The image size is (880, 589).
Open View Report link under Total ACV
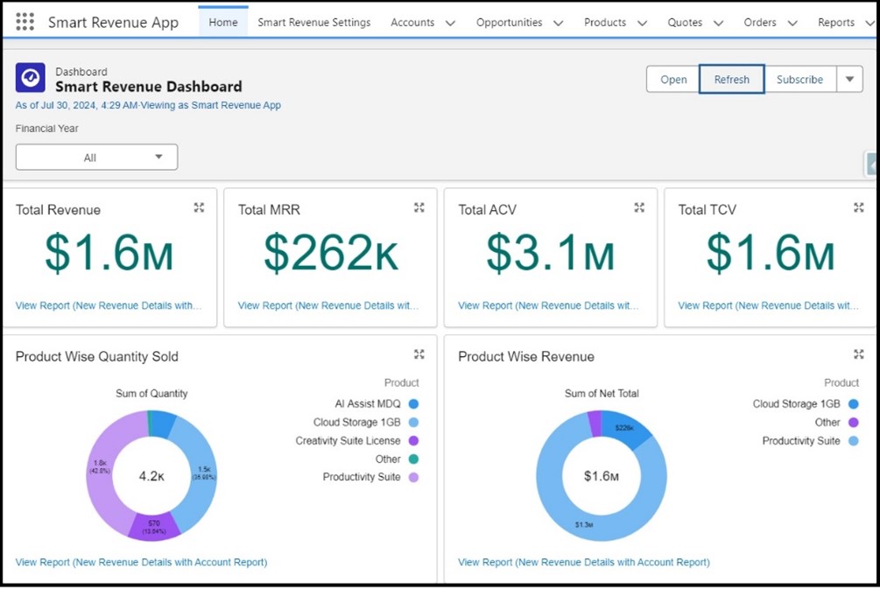tap(548, 305)
